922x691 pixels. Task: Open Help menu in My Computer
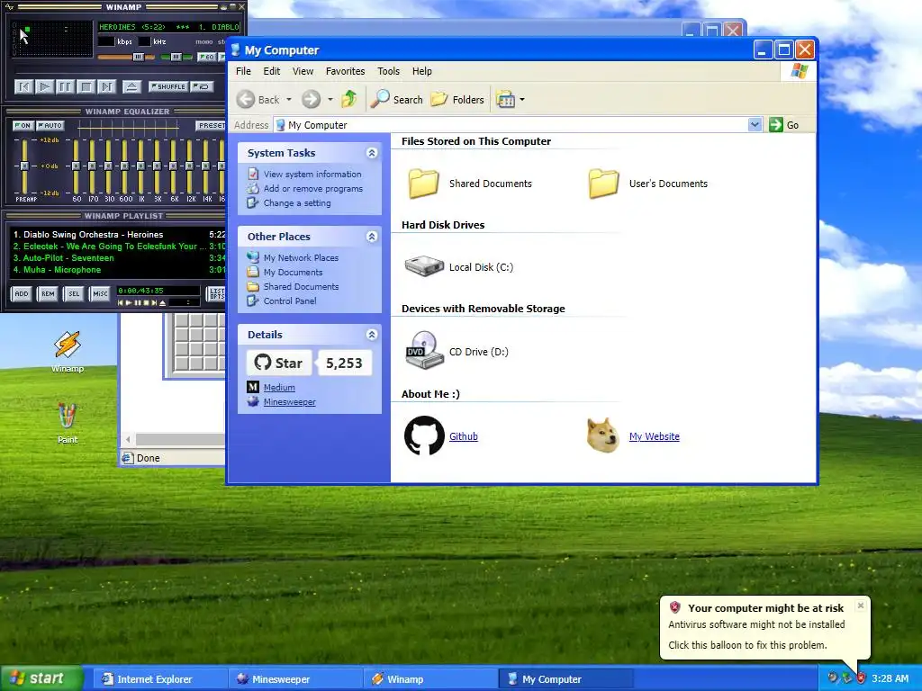click(421, 71)
